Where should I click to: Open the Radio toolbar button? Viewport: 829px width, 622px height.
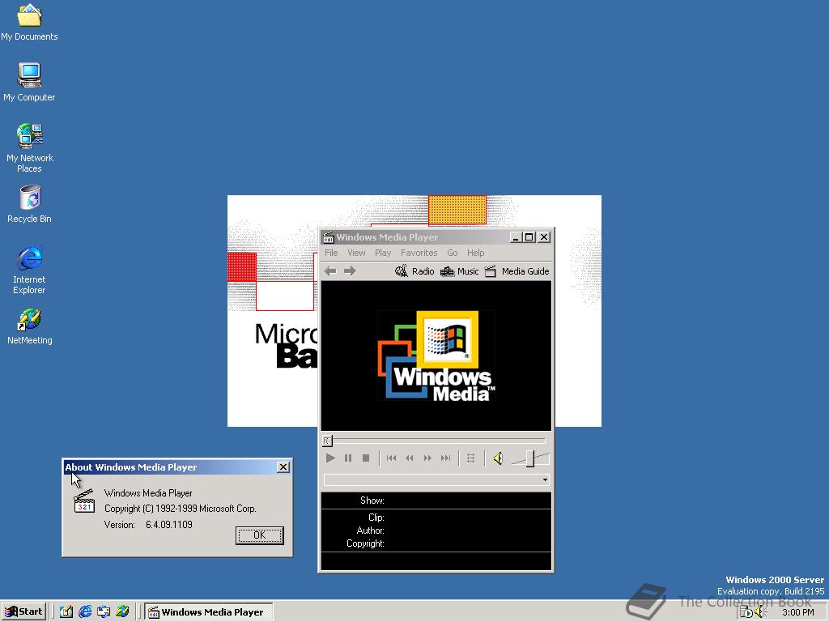pyautogui.click(x=414, y=271)
